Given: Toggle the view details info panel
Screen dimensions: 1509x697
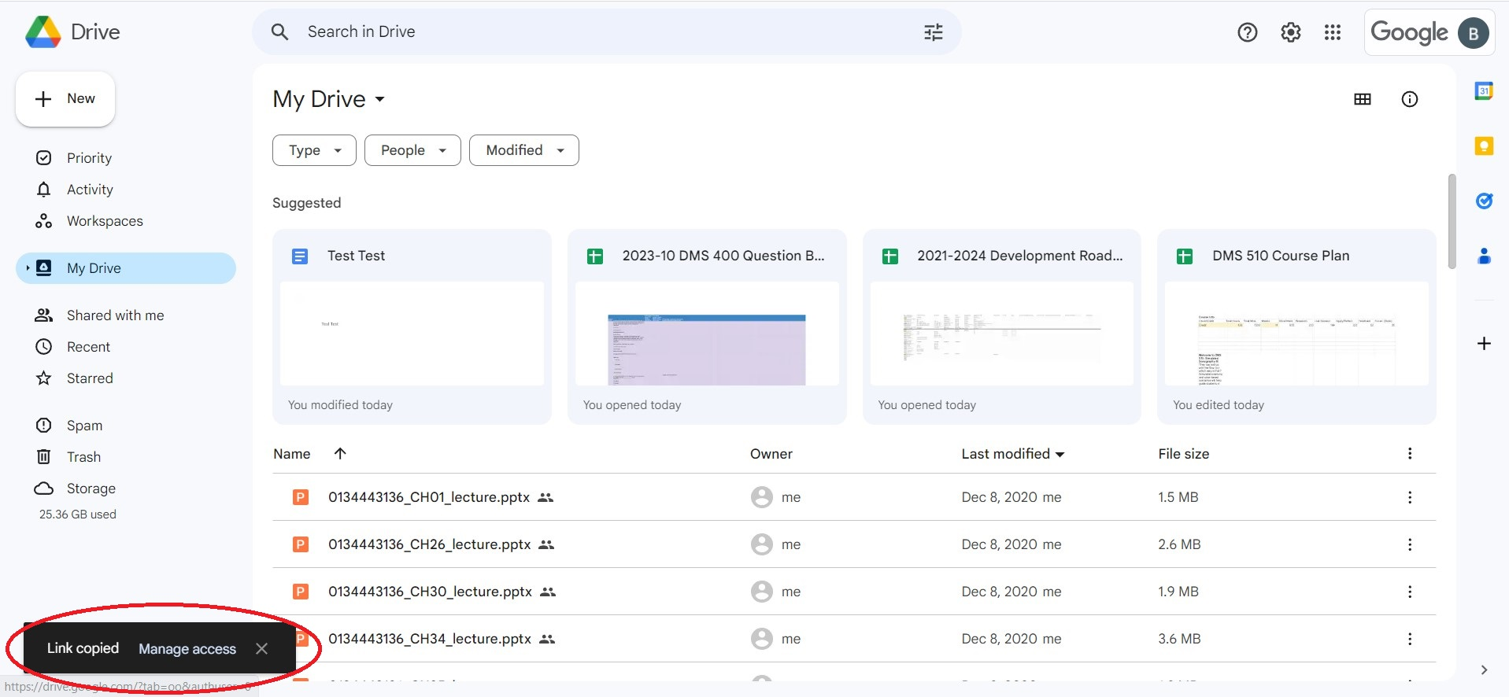Looking at the screenshot, I should point(1409,99).
